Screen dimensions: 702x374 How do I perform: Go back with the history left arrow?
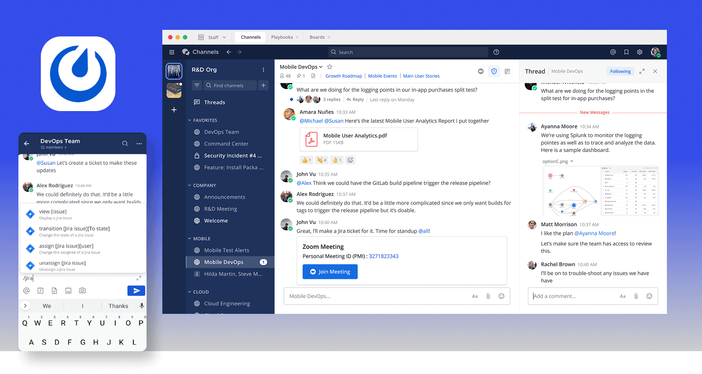[229, 52]
